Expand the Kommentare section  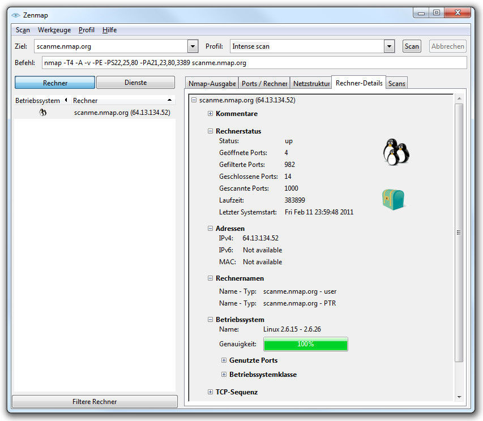pos(210,114)
